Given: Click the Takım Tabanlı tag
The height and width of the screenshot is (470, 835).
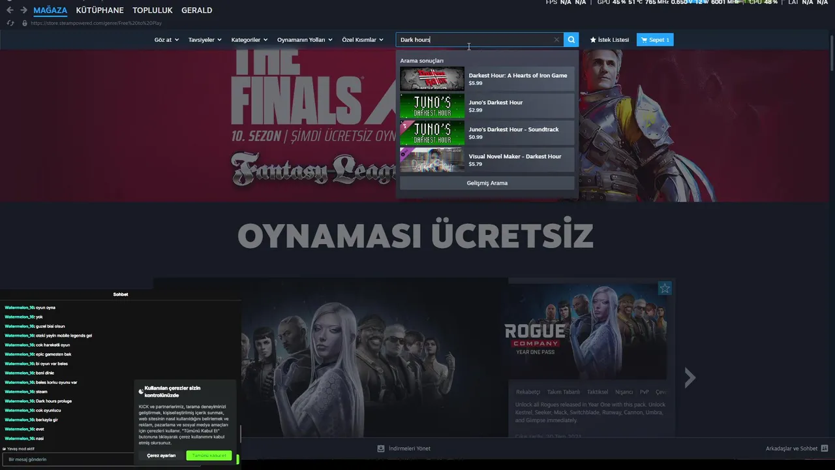Looking at the screenshot, I should pyautogui.click(x=564, y=392).
